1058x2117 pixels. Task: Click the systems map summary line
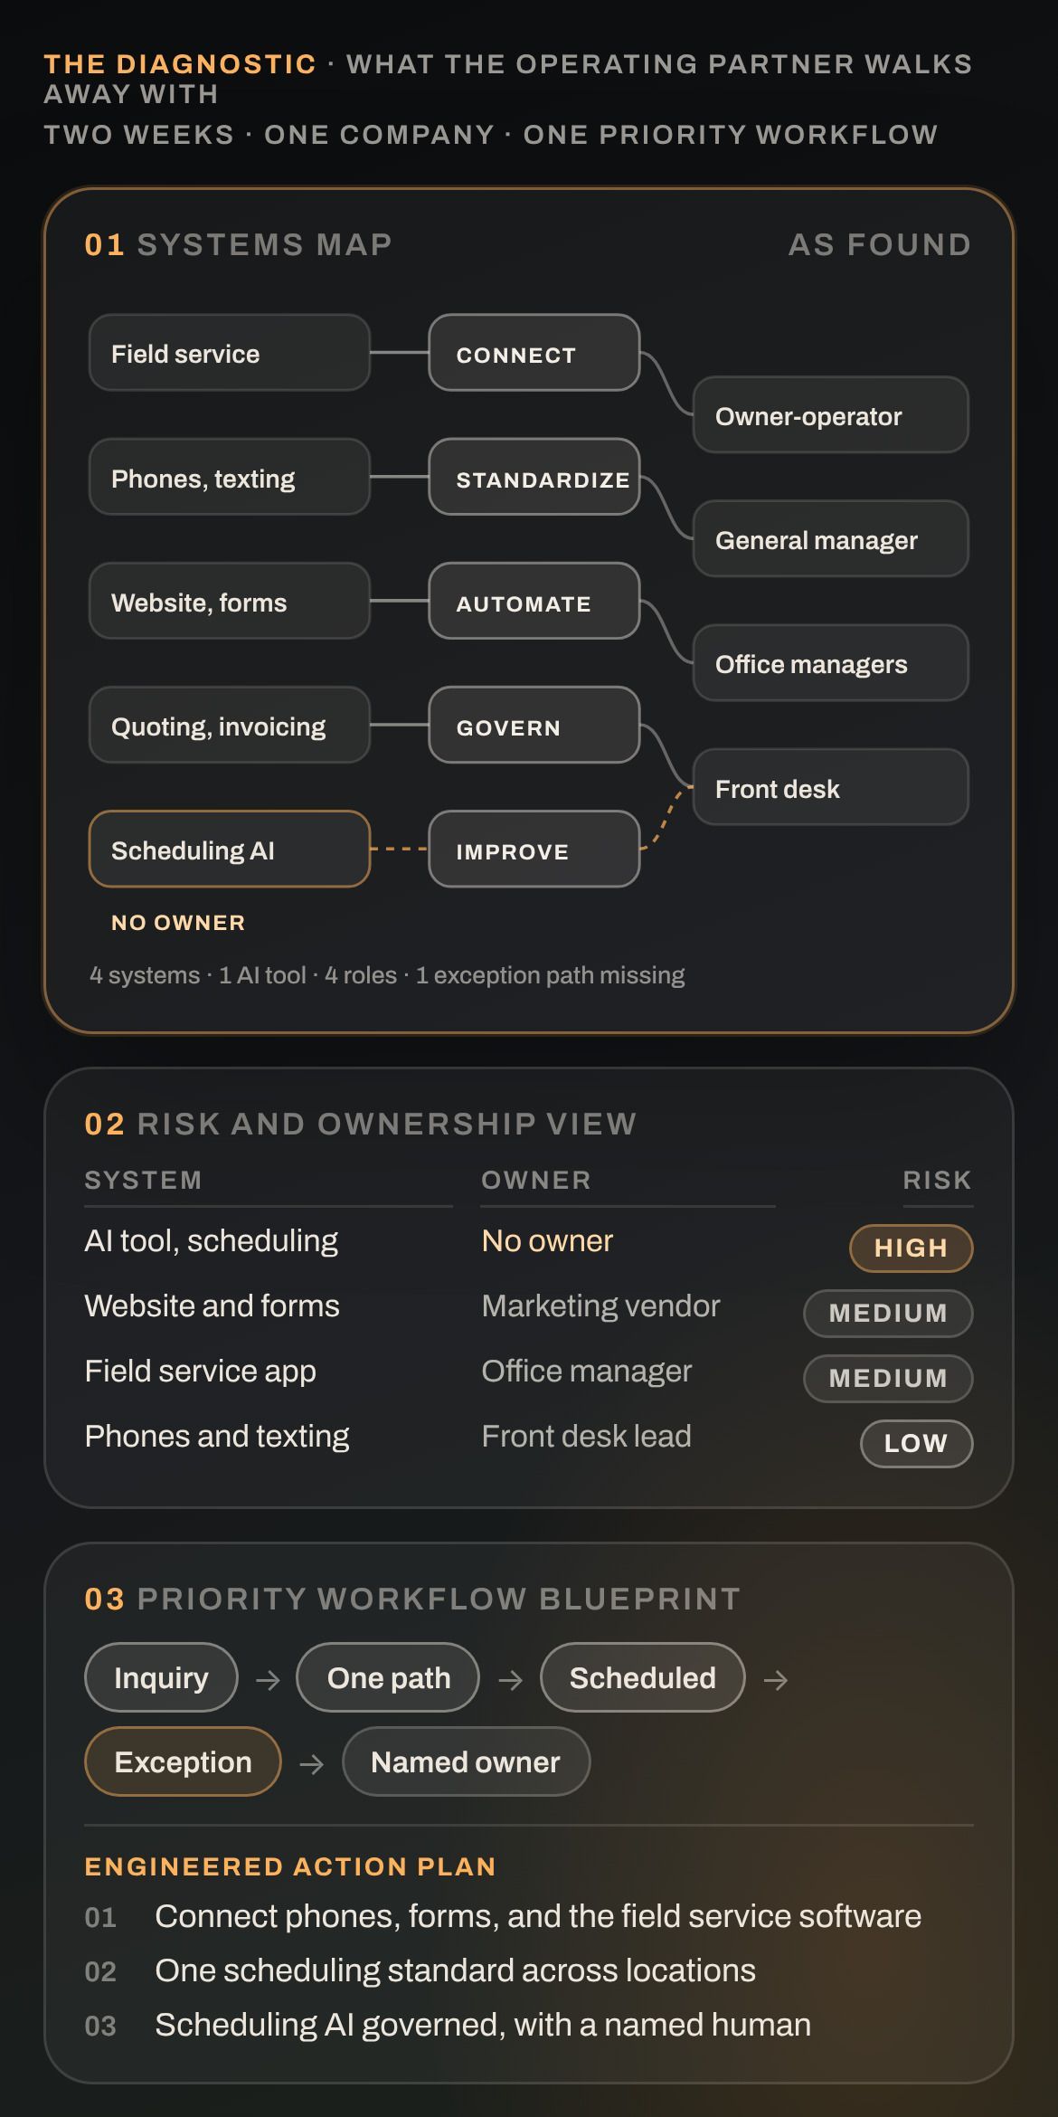(387, 975)
